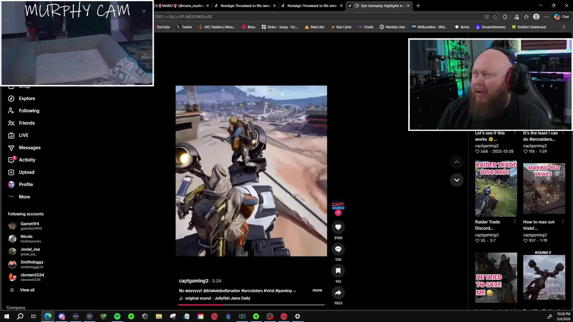Open the Blerp bookmark
Image resolution: width=573 pixels, height=322 pixels.
[x=248, y=27]
